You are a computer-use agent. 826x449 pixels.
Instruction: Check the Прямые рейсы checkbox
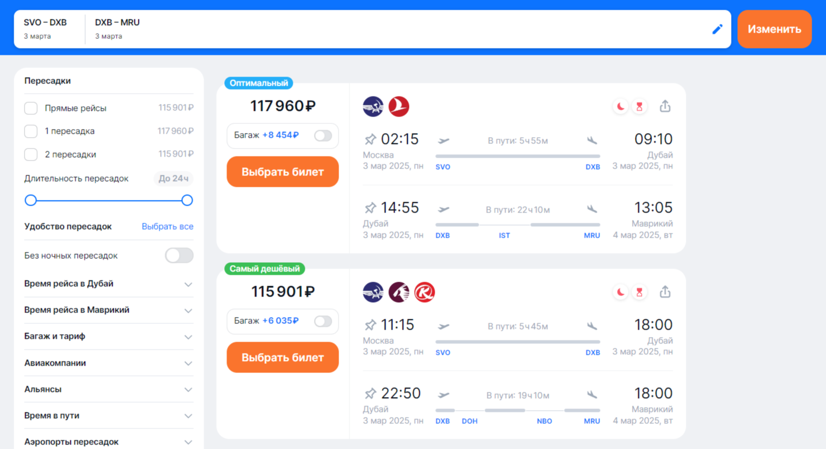pos(31,108)
